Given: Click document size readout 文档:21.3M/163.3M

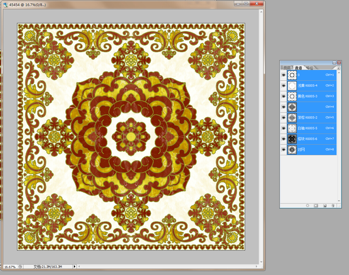Looking at the screenshot, I should click(x=48, y=266).
